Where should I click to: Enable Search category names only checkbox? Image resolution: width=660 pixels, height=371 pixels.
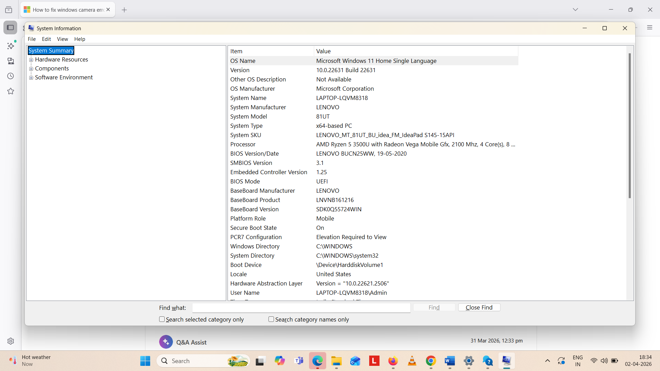(x=271, y=319)
